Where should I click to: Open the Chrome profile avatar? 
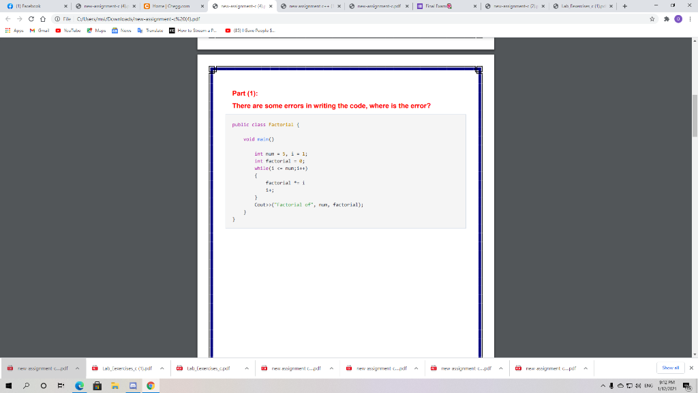678,18
